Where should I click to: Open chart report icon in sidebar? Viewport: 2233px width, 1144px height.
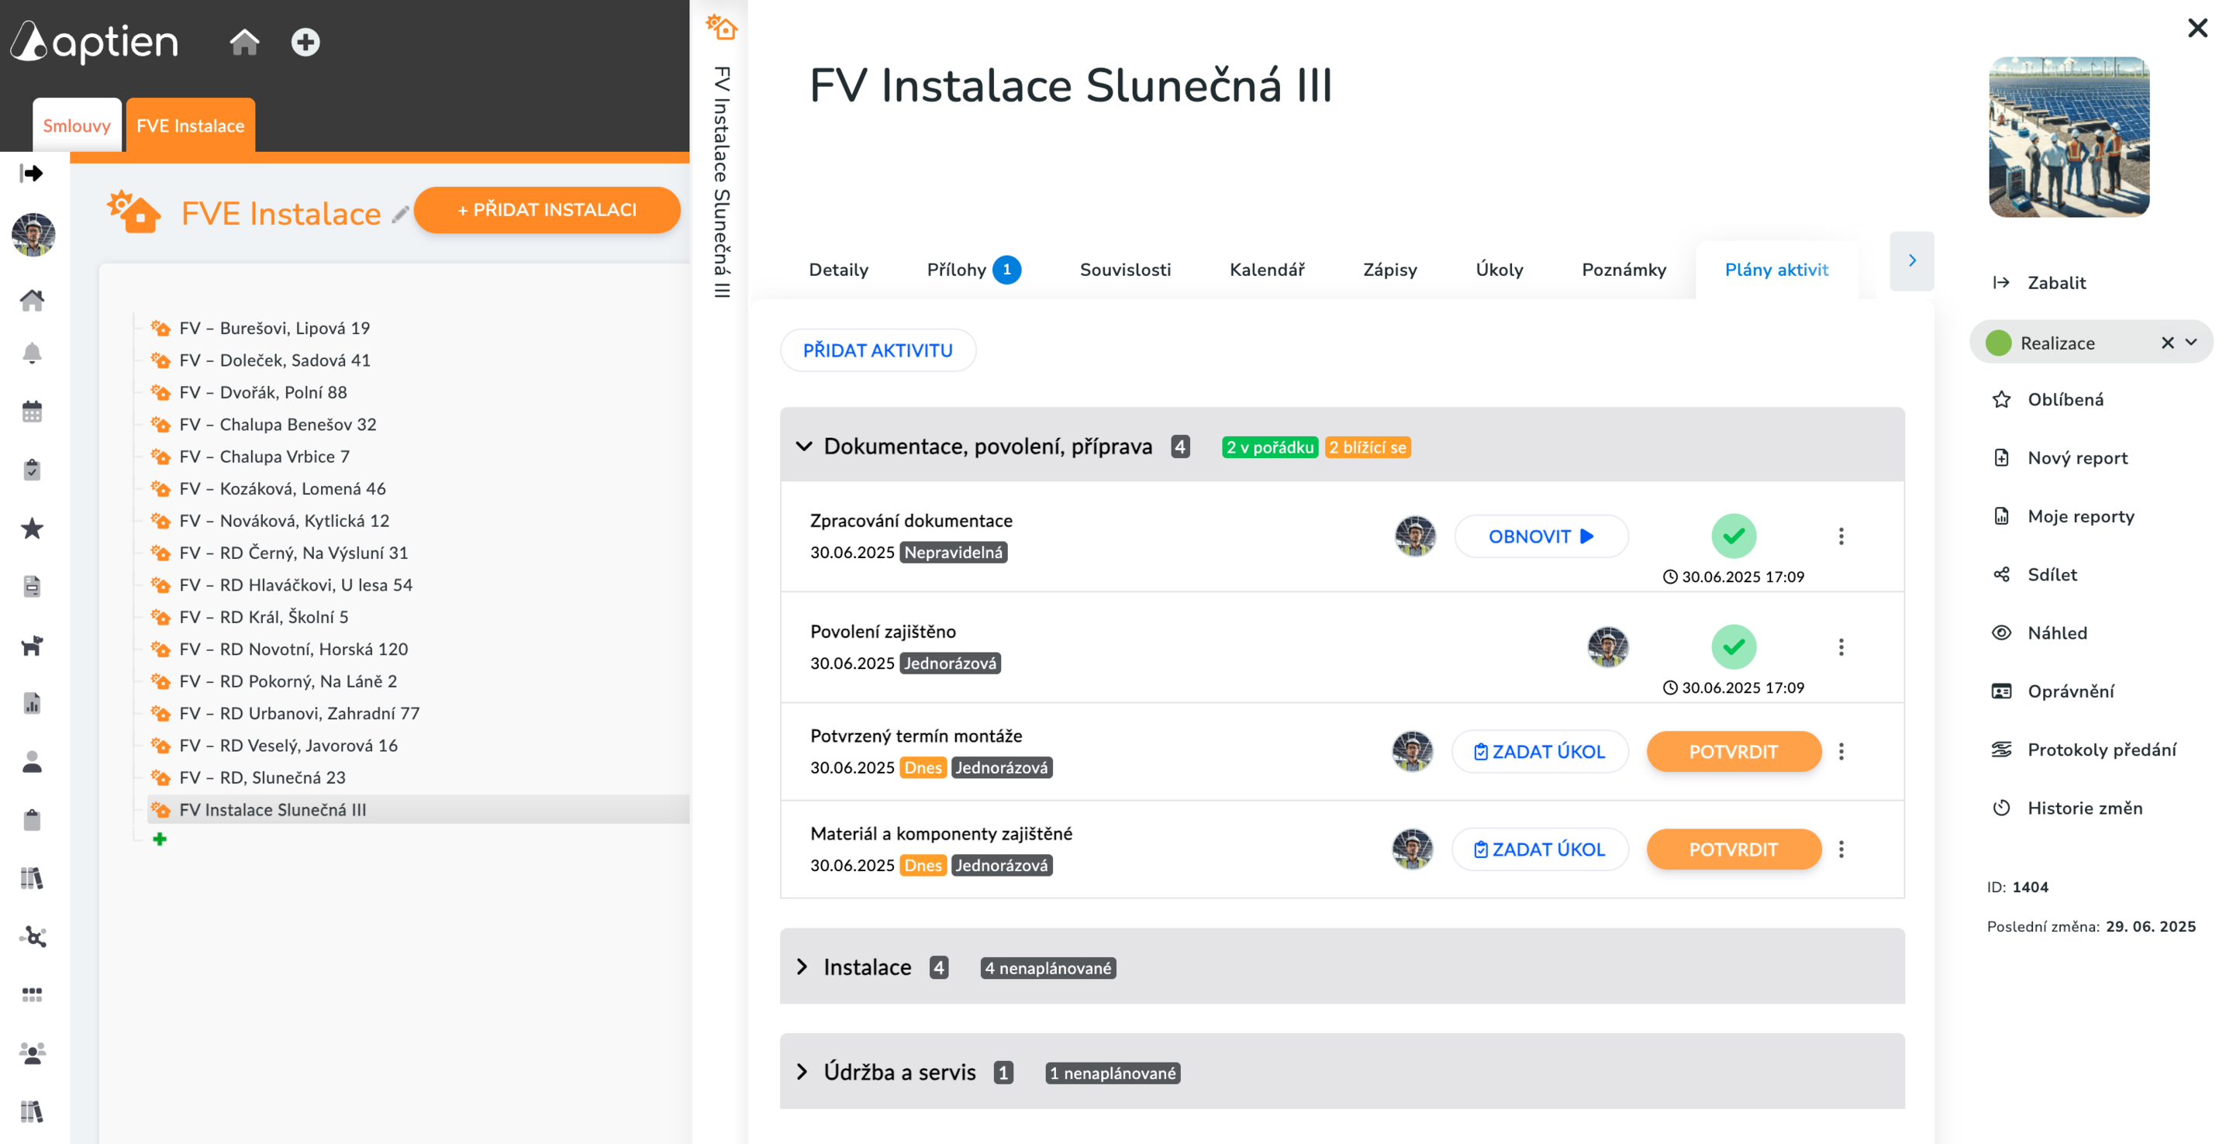[x=32, y=703]
